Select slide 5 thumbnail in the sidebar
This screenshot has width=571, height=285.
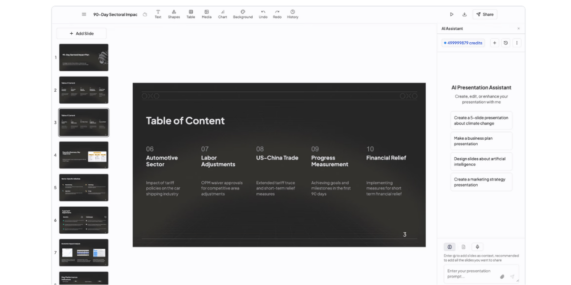point(84,187)
